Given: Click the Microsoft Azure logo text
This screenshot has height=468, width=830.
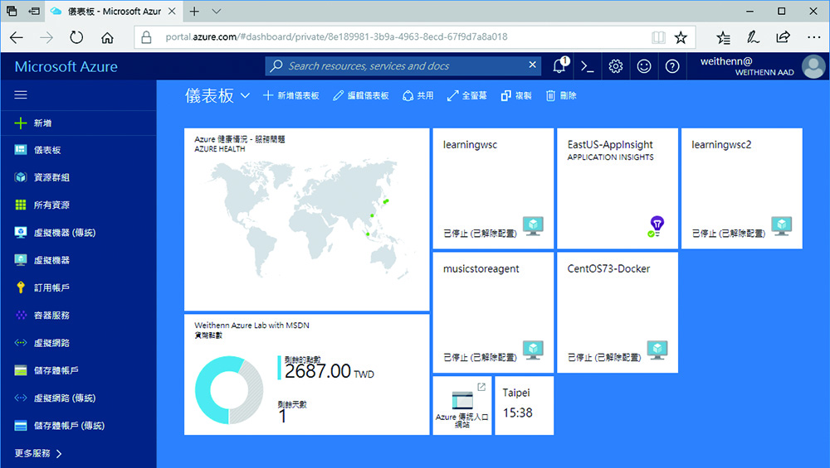Looking at the screenshot, I should pyautogui.click(x=66, y=66).
